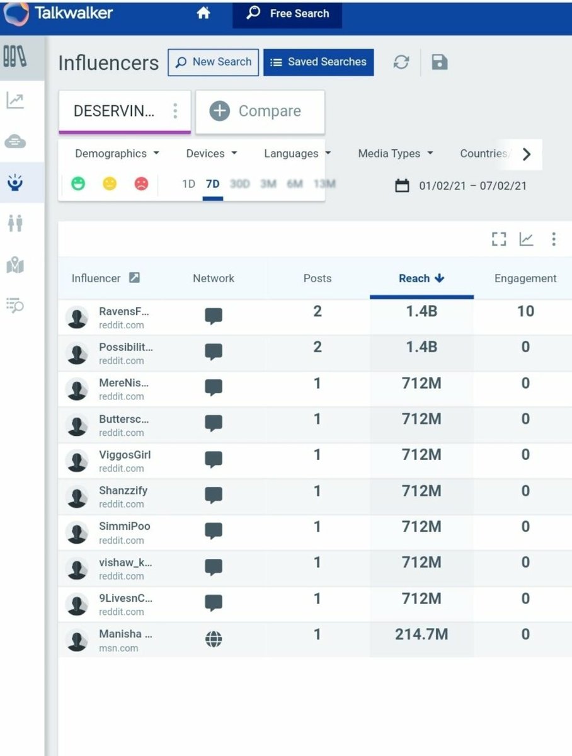Toggle positive sentiment green smiley
This screenshot has height=756, width=572.
point(78,184)
